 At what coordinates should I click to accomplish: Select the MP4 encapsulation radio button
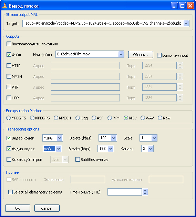coord(110,118)
